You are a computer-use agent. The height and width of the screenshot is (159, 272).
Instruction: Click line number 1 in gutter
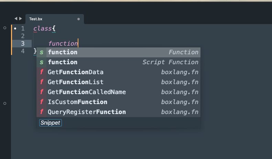tap(23, 29)
